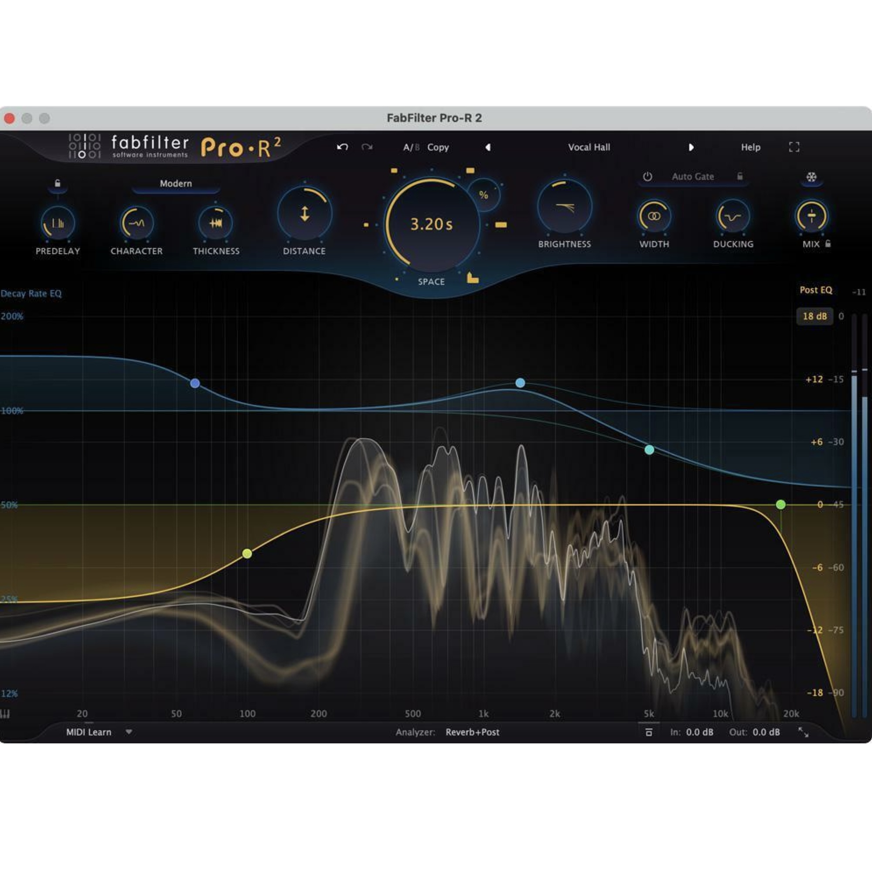Open the Modern algorithm selector

pos(175,183)
